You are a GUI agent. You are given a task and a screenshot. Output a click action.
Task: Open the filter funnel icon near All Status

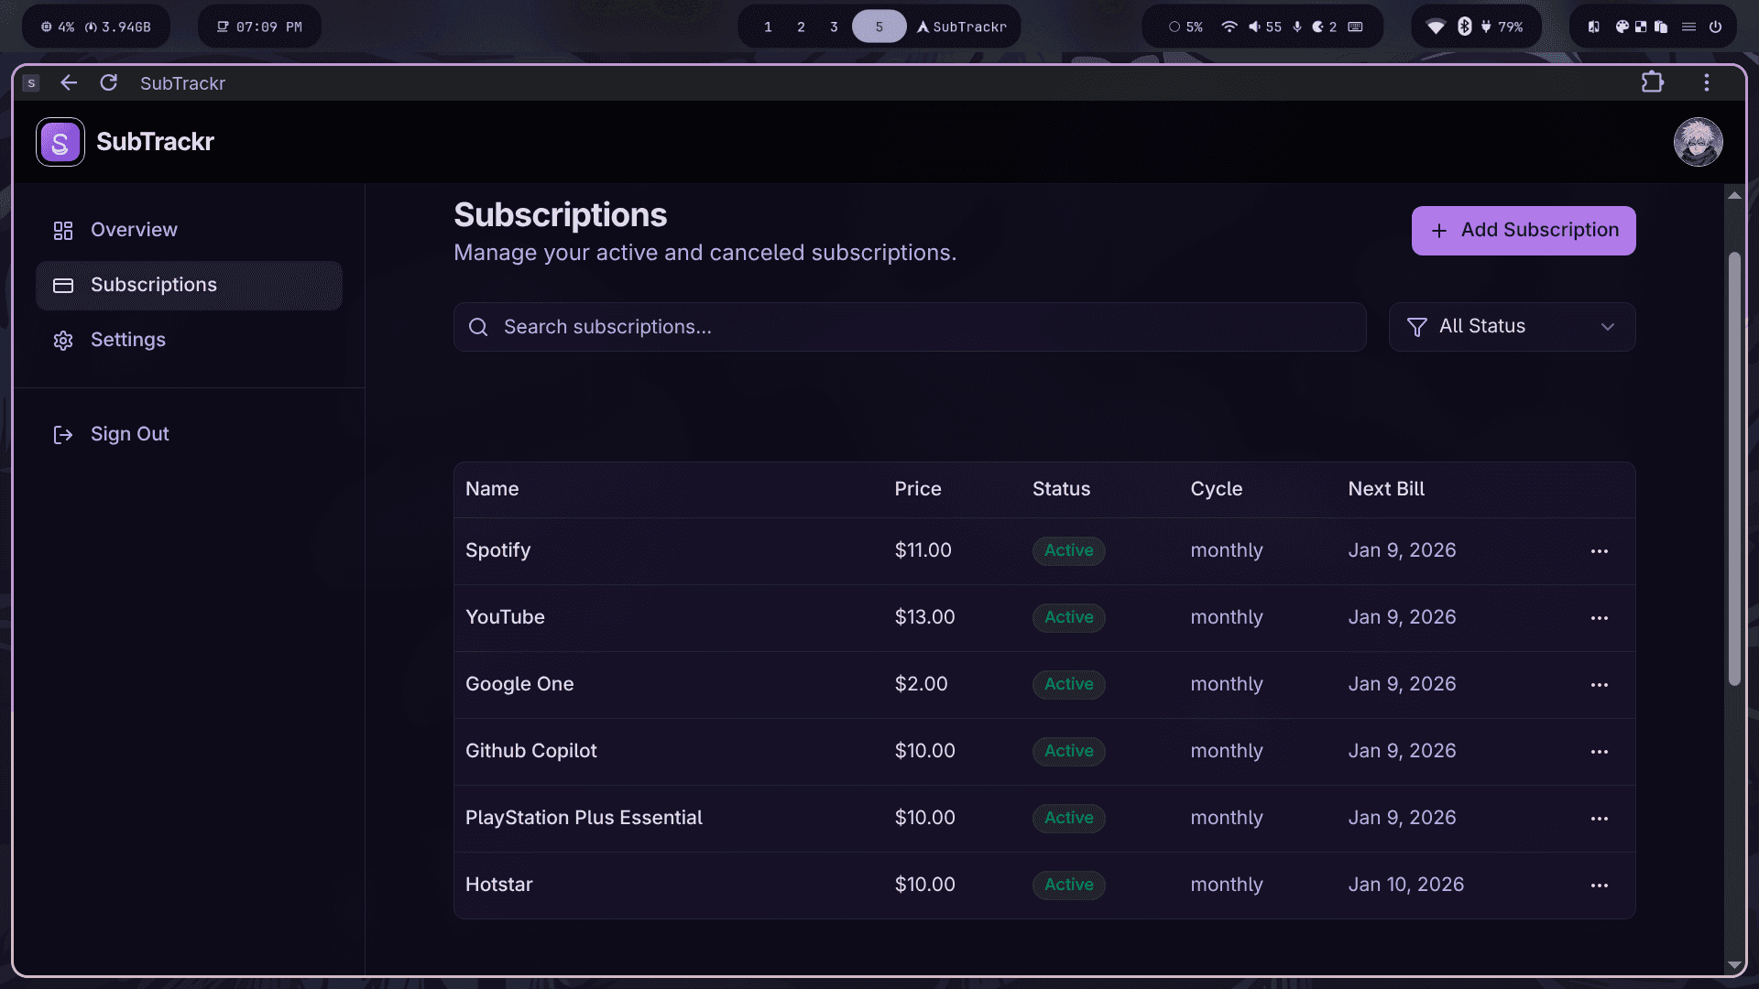(1415, 327)
